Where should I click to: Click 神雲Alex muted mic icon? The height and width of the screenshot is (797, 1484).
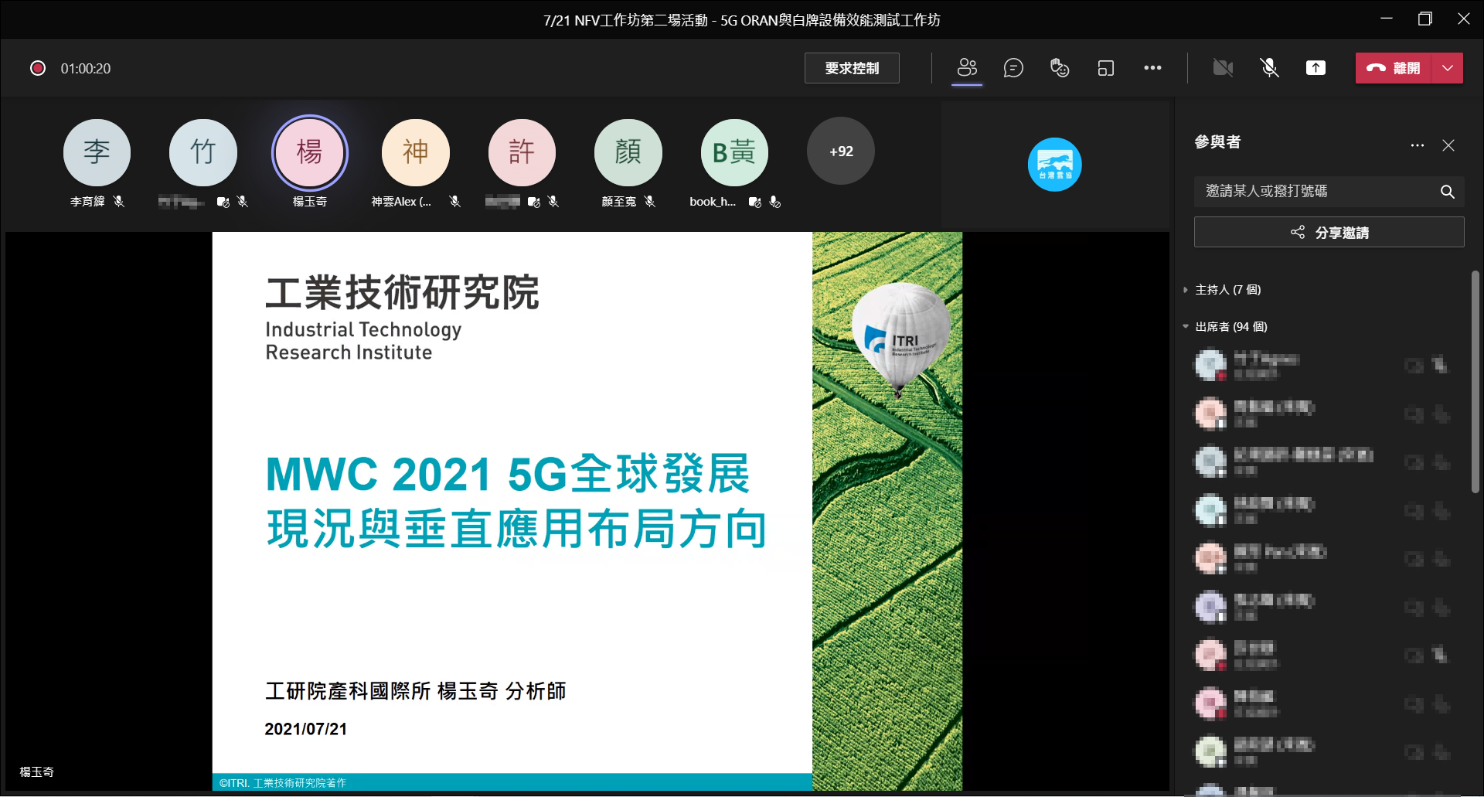(x=455, y=201)
